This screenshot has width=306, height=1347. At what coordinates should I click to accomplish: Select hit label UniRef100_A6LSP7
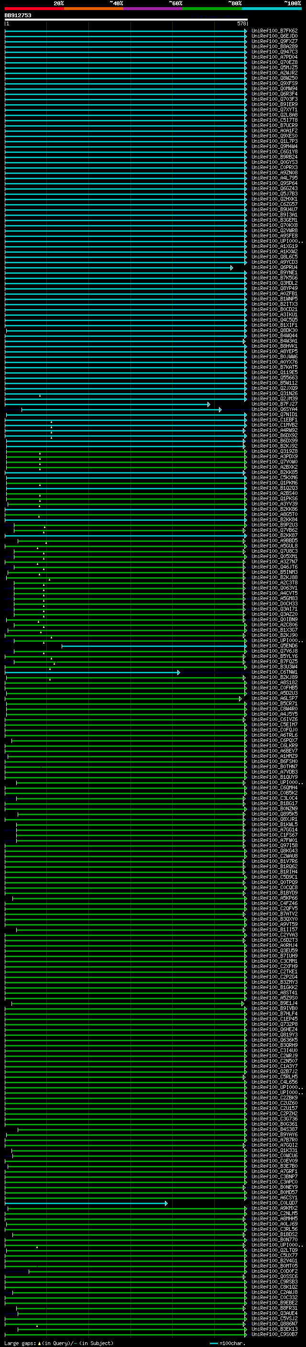pyautogui.click(x=274, y=698)
